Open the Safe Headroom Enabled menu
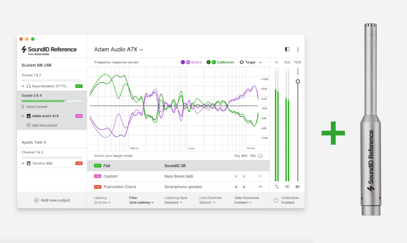Image resolution: width=407 pixels, height=243 pixels. point(247,200)
